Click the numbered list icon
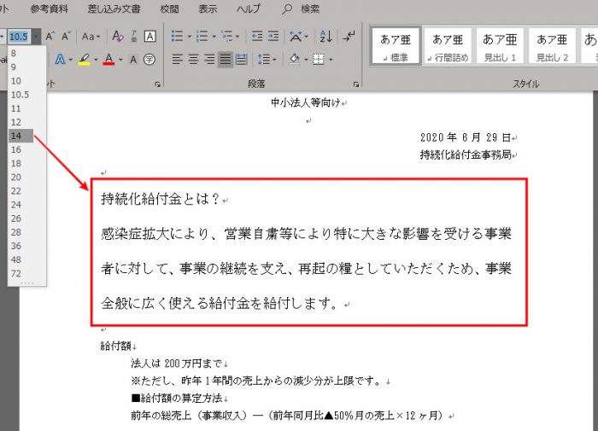 pyautogui.click(x=202, y=37)
